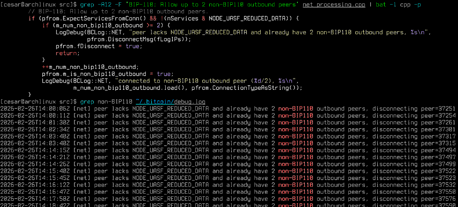The width and height of the screenshot is (458, 207).
Task: Select the timestamp 2026-02-26T14:14:21Z
Action: coord(35,157)
